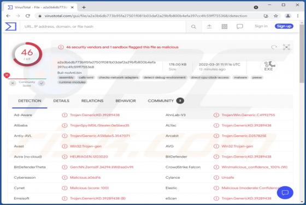Viewport: 306px width, 205px height.
Task: Switch to the DETECTION tab
Action: point(30,101)
